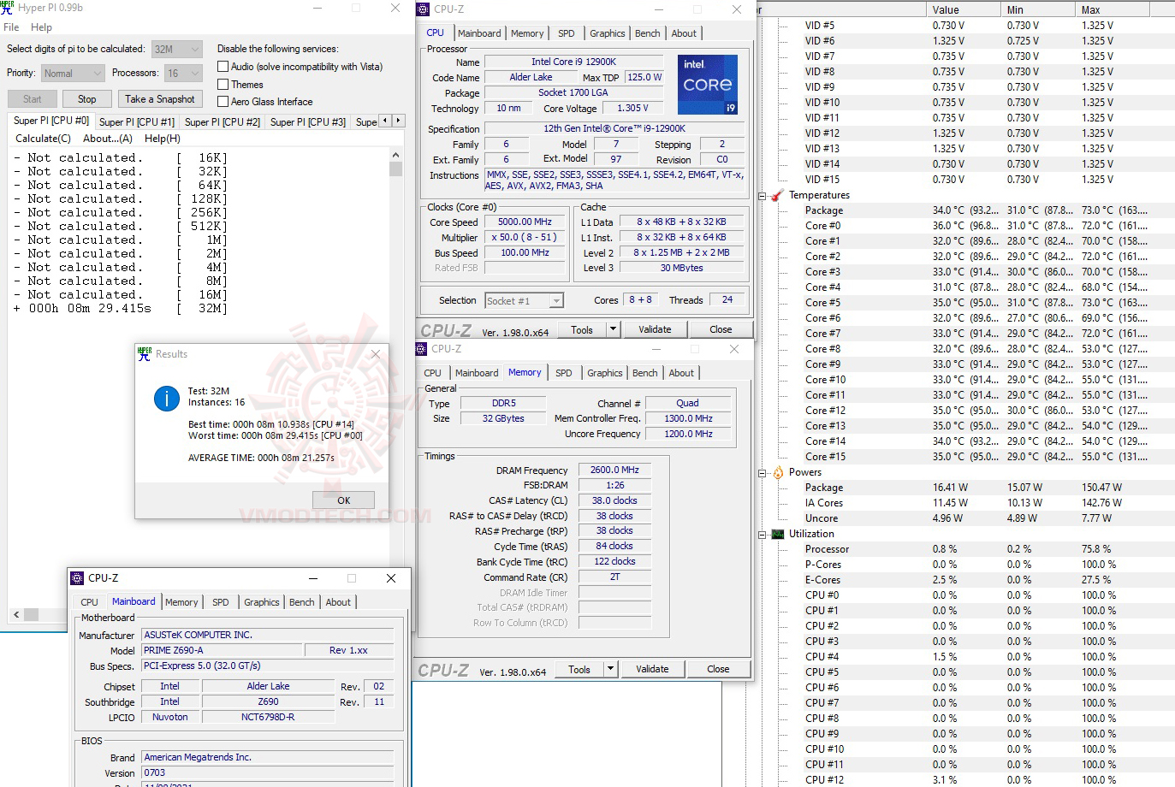
Task: Click the blue info icon in Results dialog
Action: pyautogui.click(x=166, y=399)
